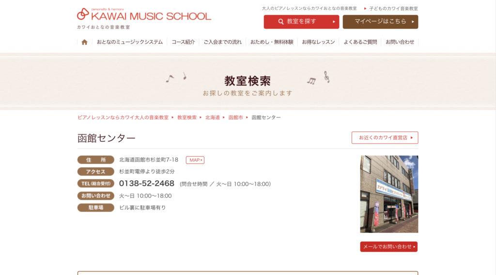Click the home icon in navigation bar
The width and height of the screenshot is (496, 275).
[x=84, y=42]
